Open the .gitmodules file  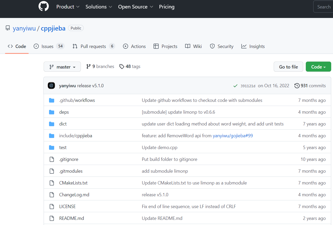coord(71,171)
